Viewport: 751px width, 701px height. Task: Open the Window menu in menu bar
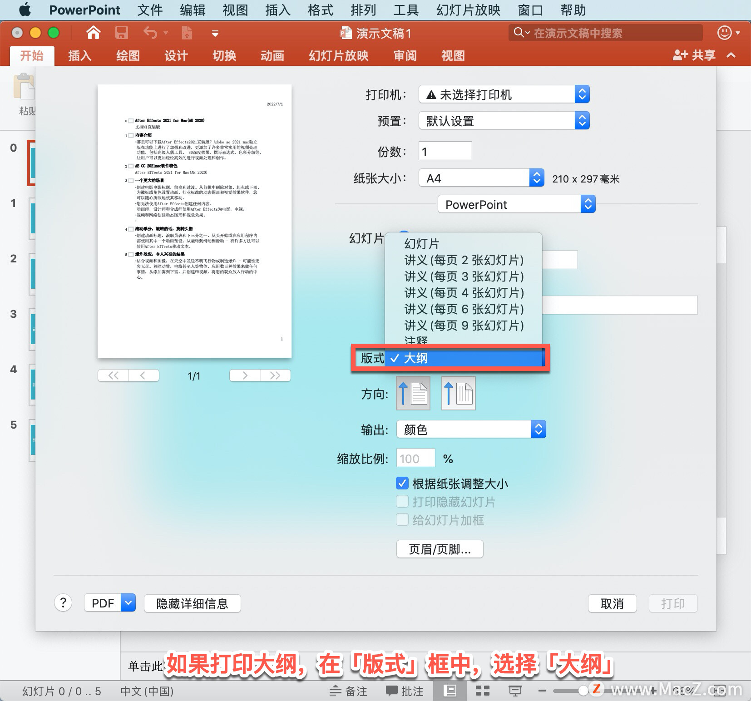pos(530,10)
